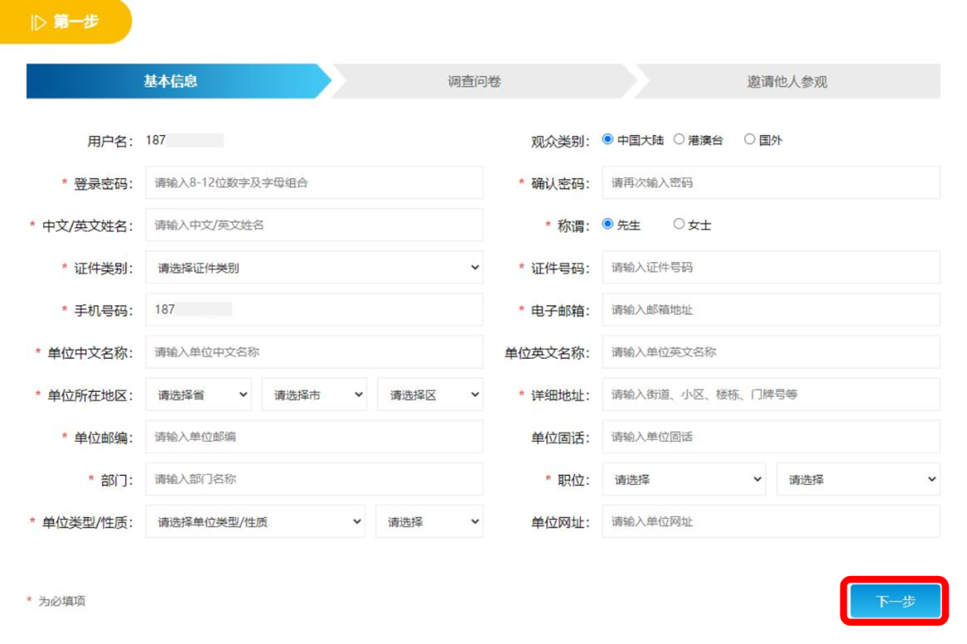Image resolution: width=967 pixels, height=644 pixels.
Task: Click the 下一步 button
Action: (894, 601)
